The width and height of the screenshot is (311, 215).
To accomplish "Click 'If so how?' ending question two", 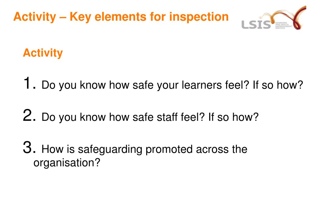I will coord(233,117).
